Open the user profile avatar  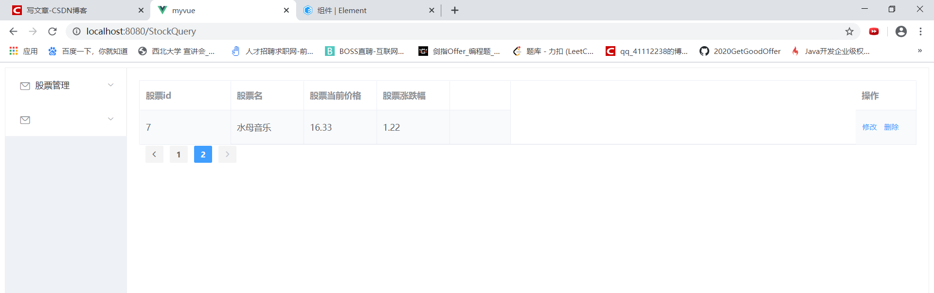(x=901, y=32)
